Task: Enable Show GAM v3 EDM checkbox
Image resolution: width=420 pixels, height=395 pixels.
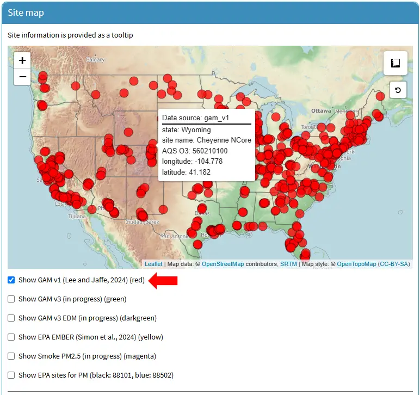Action: point(11,318)
